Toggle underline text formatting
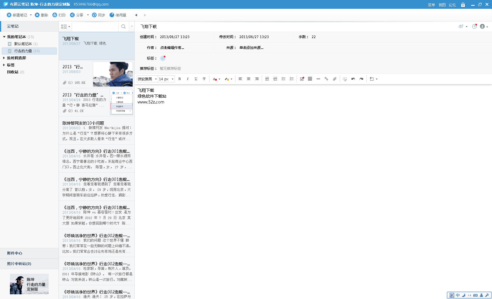Screen dimensions: 492x299 [196, 79]
